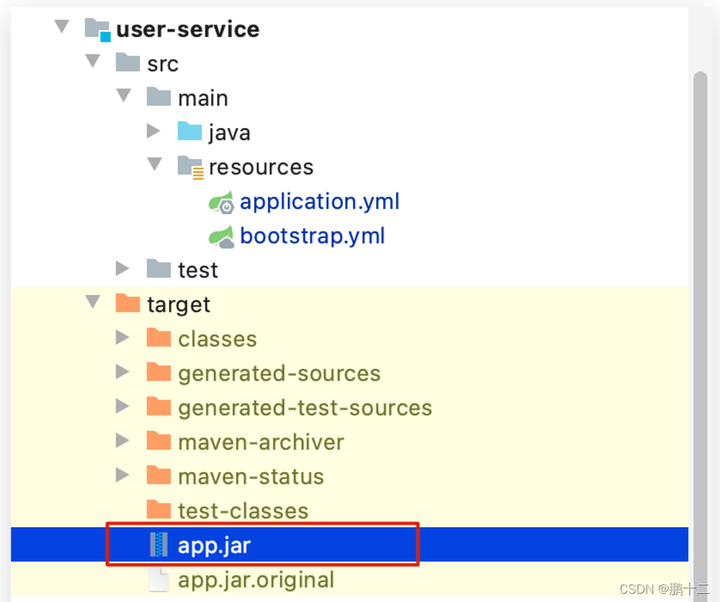Select the application.yml file
The image size is (720, 602).
click(x=319, y=202)
